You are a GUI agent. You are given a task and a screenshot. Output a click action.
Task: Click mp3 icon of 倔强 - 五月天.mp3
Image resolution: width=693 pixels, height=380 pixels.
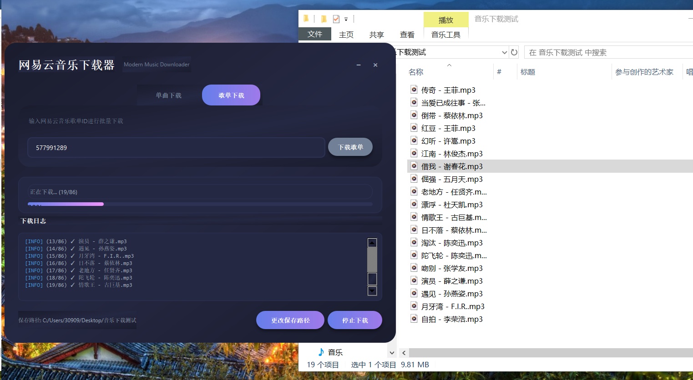414,179
